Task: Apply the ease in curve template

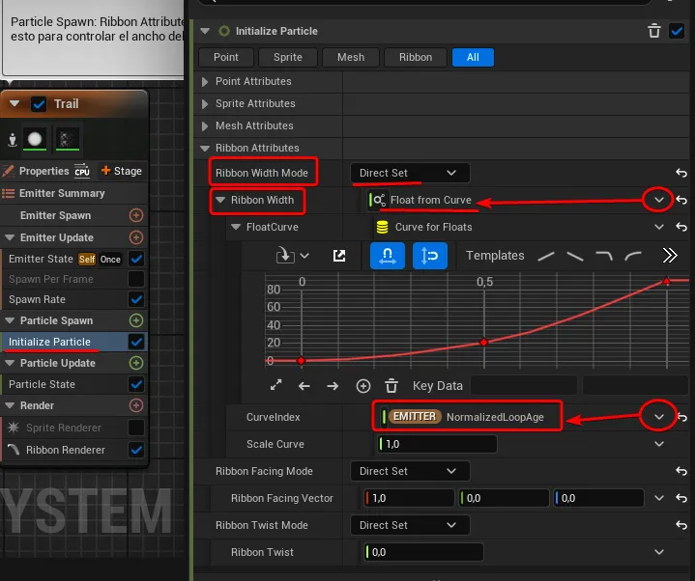Action: pos(633,256)
